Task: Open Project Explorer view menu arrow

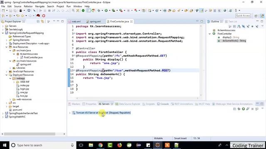Action: pyautogui.click(x=54, y=21)
